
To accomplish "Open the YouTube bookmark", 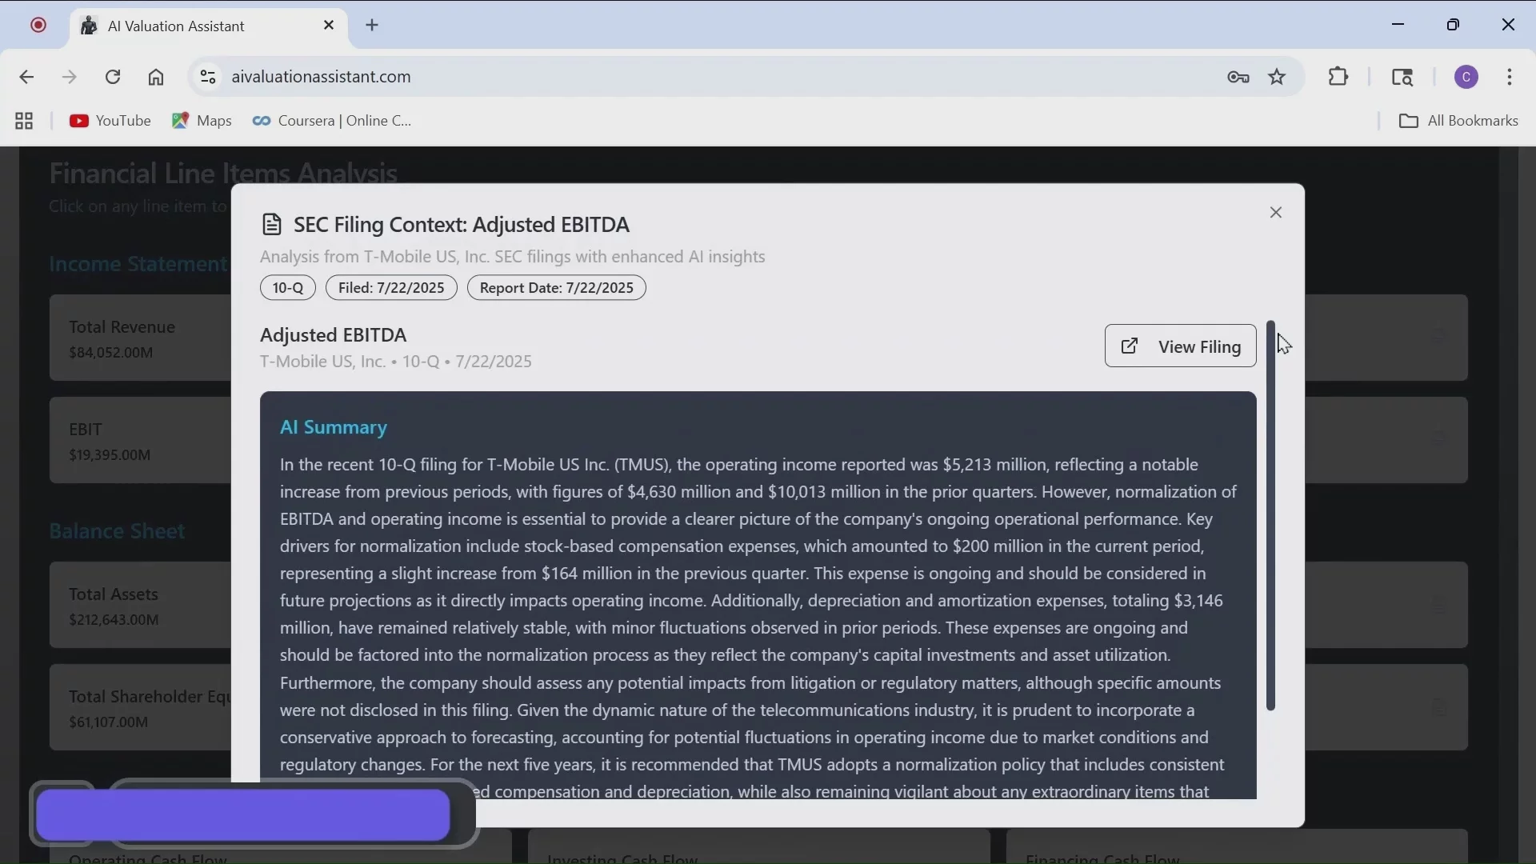I will tap(110, 121).
